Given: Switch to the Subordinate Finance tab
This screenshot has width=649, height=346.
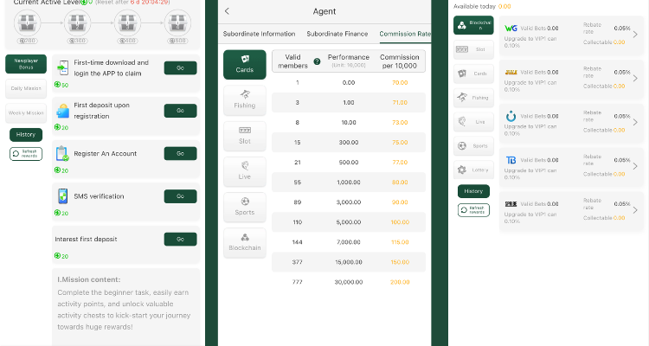Looking at the screenshot, I should pos(337,35).
